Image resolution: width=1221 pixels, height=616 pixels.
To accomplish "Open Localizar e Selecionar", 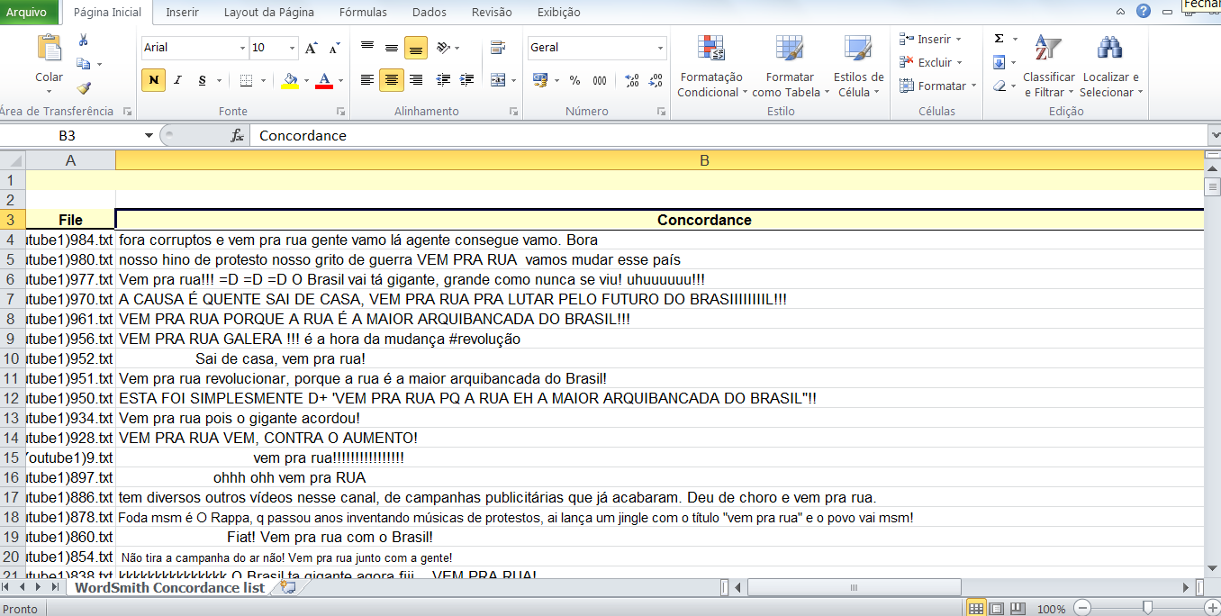I will click(x=1108, y=65).
